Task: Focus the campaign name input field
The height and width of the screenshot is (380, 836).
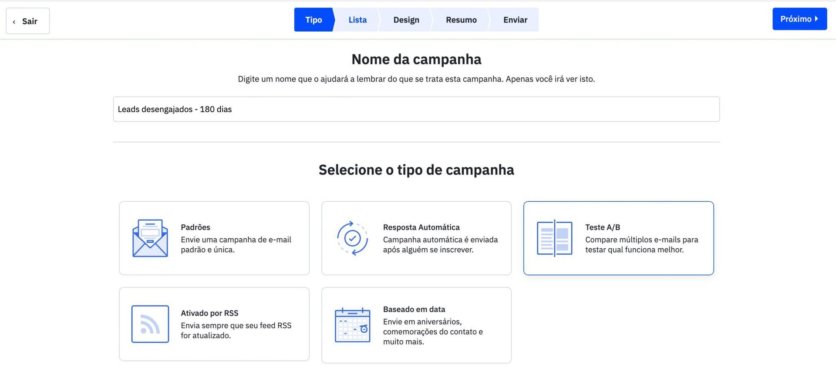Action: pos(416,109)
